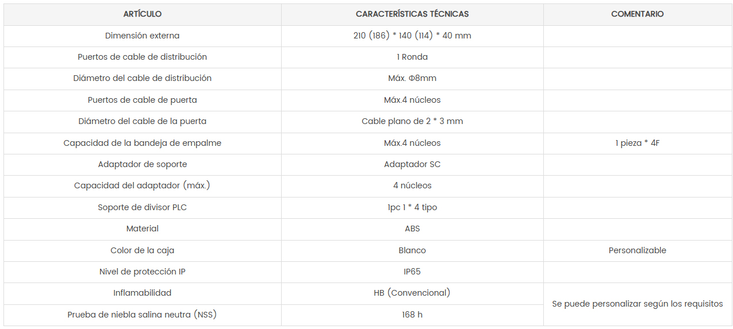
Task: Click the ABS material value
Action: 412,229
